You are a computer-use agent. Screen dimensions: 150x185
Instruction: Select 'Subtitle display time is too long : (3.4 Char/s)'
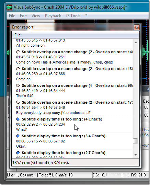click(x=64, y=136)
